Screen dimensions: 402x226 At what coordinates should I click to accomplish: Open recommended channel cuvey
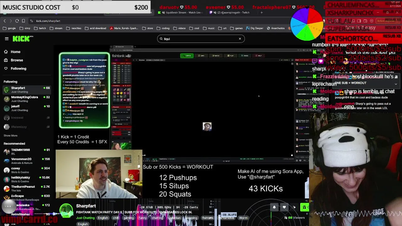pos(27,170)
